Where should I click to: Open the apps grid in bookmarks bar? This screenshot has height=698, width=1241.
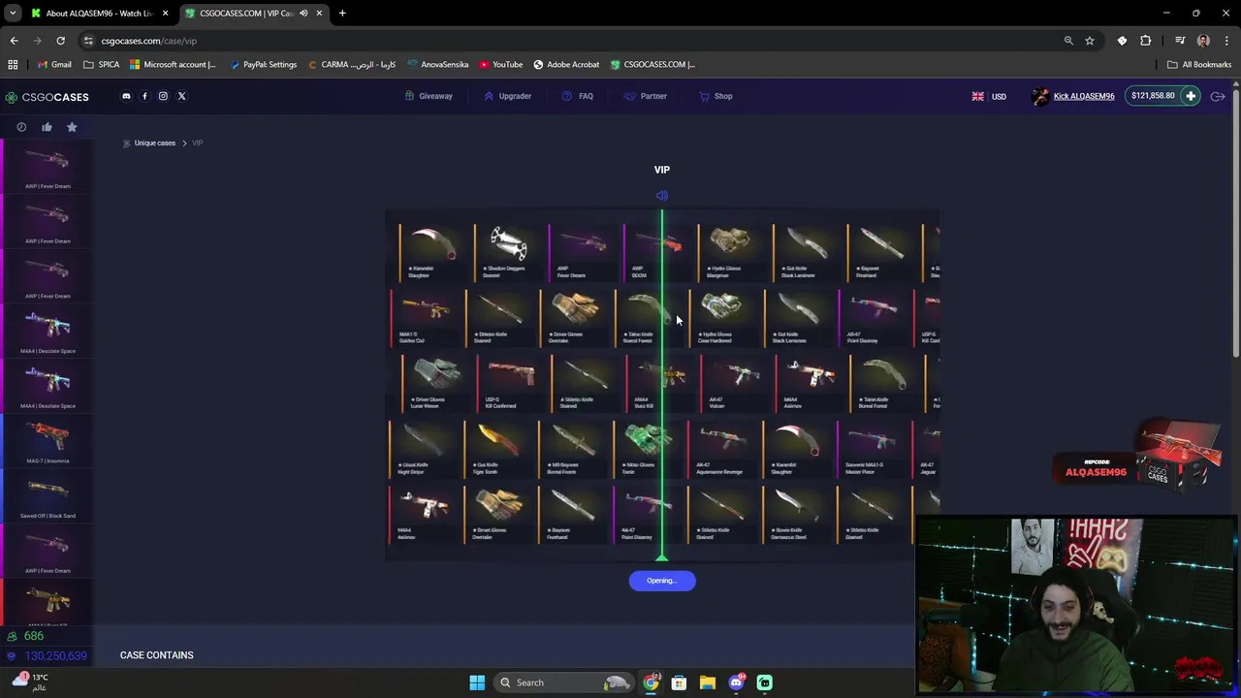click(x=13, y=64)
